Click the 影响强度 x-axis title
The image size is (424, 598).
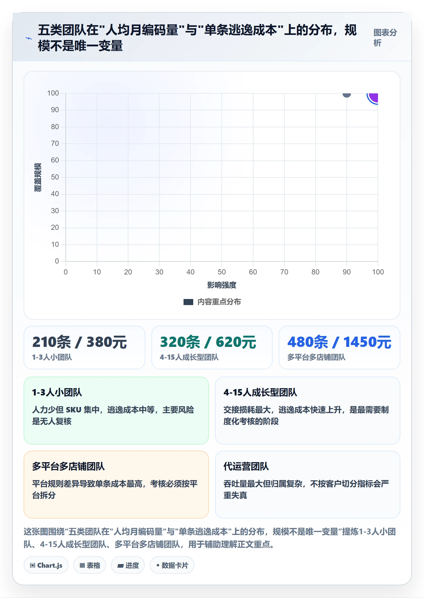tap(222, 285)
